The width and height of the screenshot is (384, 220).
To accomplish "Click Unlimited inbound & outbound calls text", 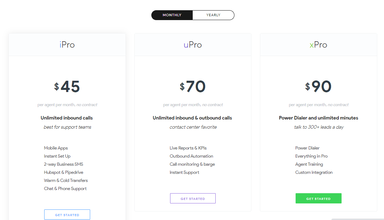I will [192, 118].
